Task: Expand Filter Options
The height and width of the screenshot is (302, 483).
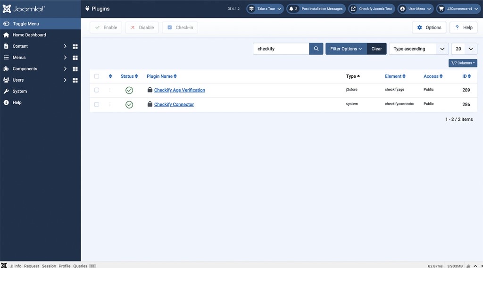Action: 346,49
